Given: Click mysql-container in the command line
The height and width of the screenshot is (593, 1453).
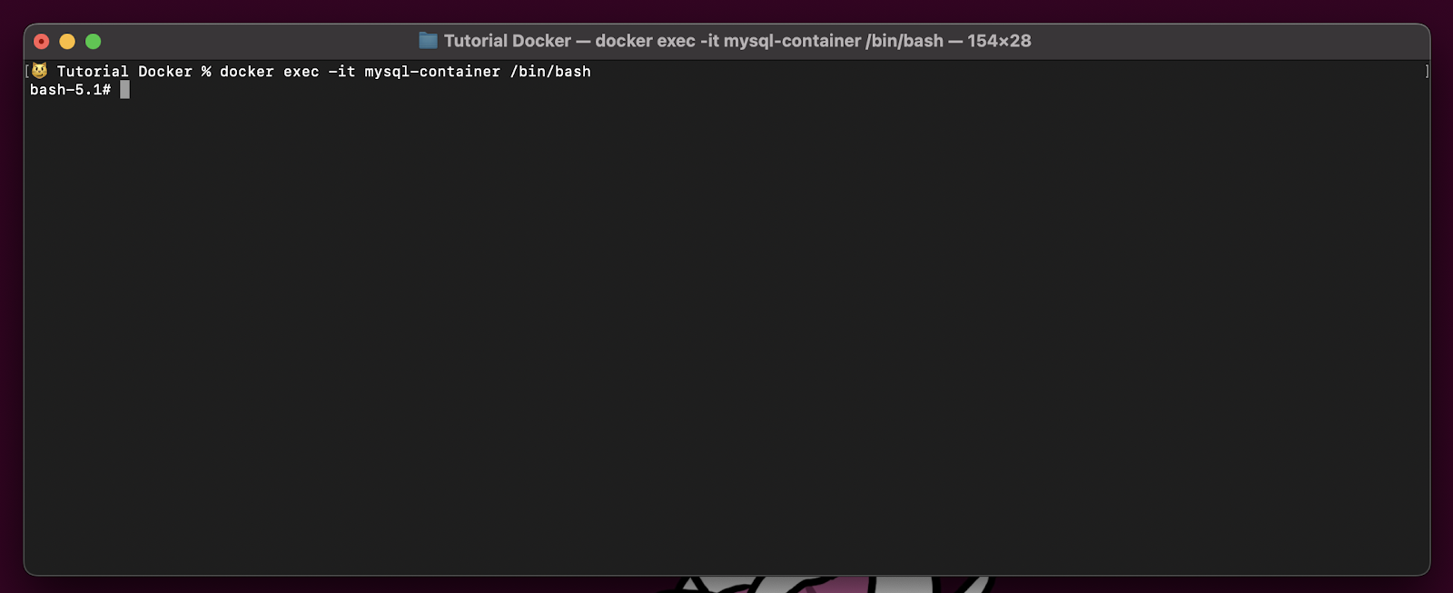Looking at the screenshot, I should pos(432,72).
